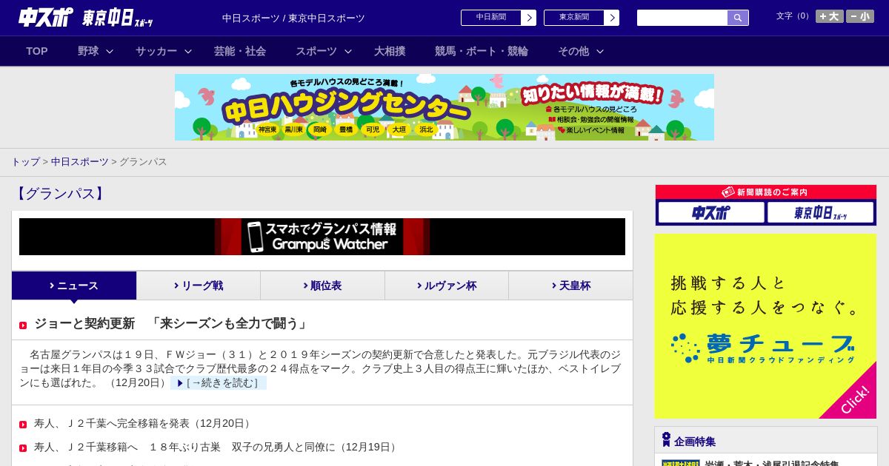The height and width of the screenshot is (466, 889).
Task: Decrease text size with the －小 button
Action: coord(860,16)
